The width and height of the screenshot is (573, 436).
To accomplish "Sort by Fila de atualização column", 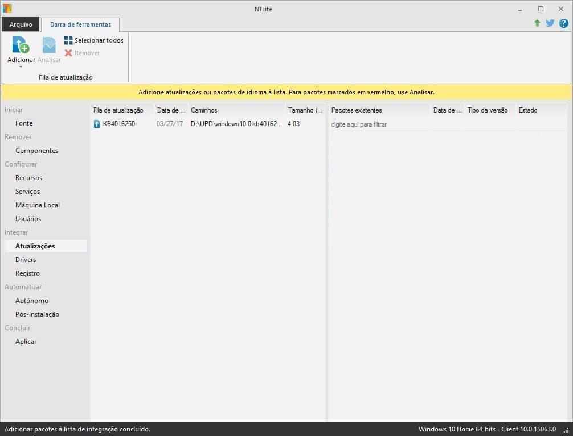I will (122, 110).
